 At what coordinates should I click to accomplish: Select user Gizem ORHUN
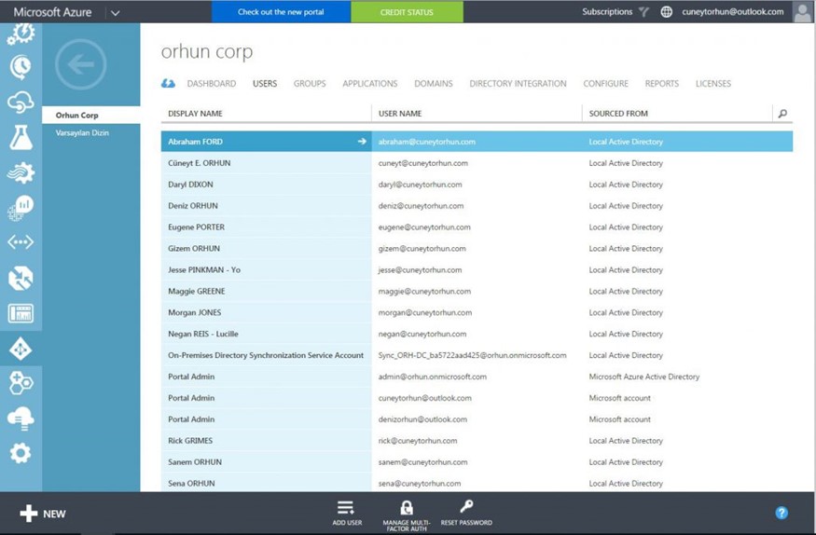[194, 248]
